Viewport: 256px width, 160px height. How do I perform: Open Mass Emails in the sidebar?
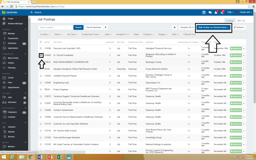pyautogui.click(x=13, y=58)
